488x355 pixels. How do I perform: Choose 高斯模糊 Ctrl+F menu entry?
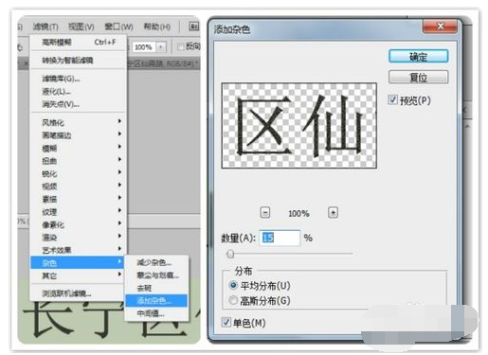[79, 42]
